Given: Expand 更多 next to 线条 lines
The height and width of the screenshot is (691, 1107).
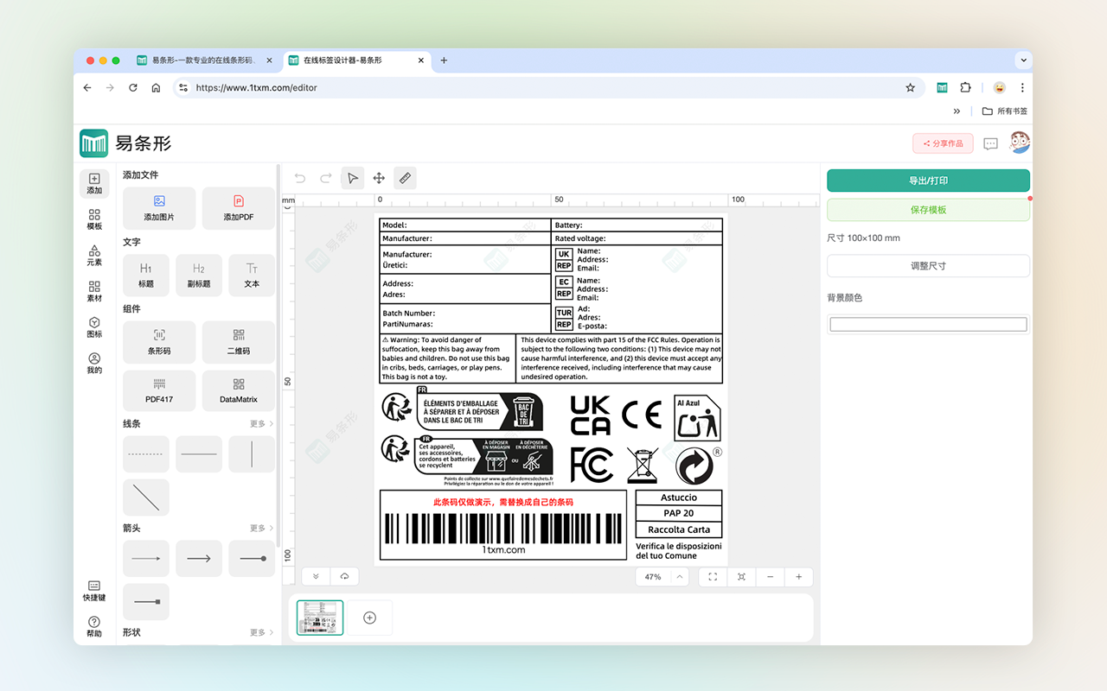Looking at the screenshot, I should point(261,424).
